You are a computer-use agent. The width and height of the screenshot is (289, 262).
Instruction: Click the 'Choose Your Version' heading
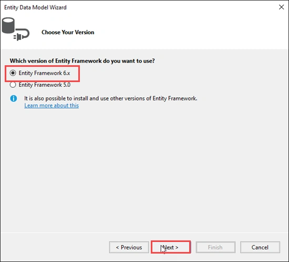pyautogui.click(x=68, y=32)
